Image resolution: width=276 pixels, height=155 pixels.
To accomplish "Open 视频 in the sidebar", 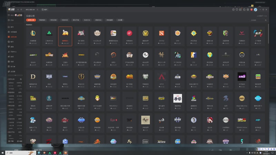I will click(x=11, y=62).
